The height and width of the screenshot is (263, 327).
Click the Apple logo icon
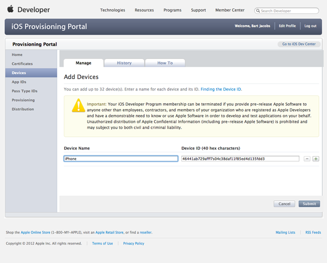(x=10, y=9)
